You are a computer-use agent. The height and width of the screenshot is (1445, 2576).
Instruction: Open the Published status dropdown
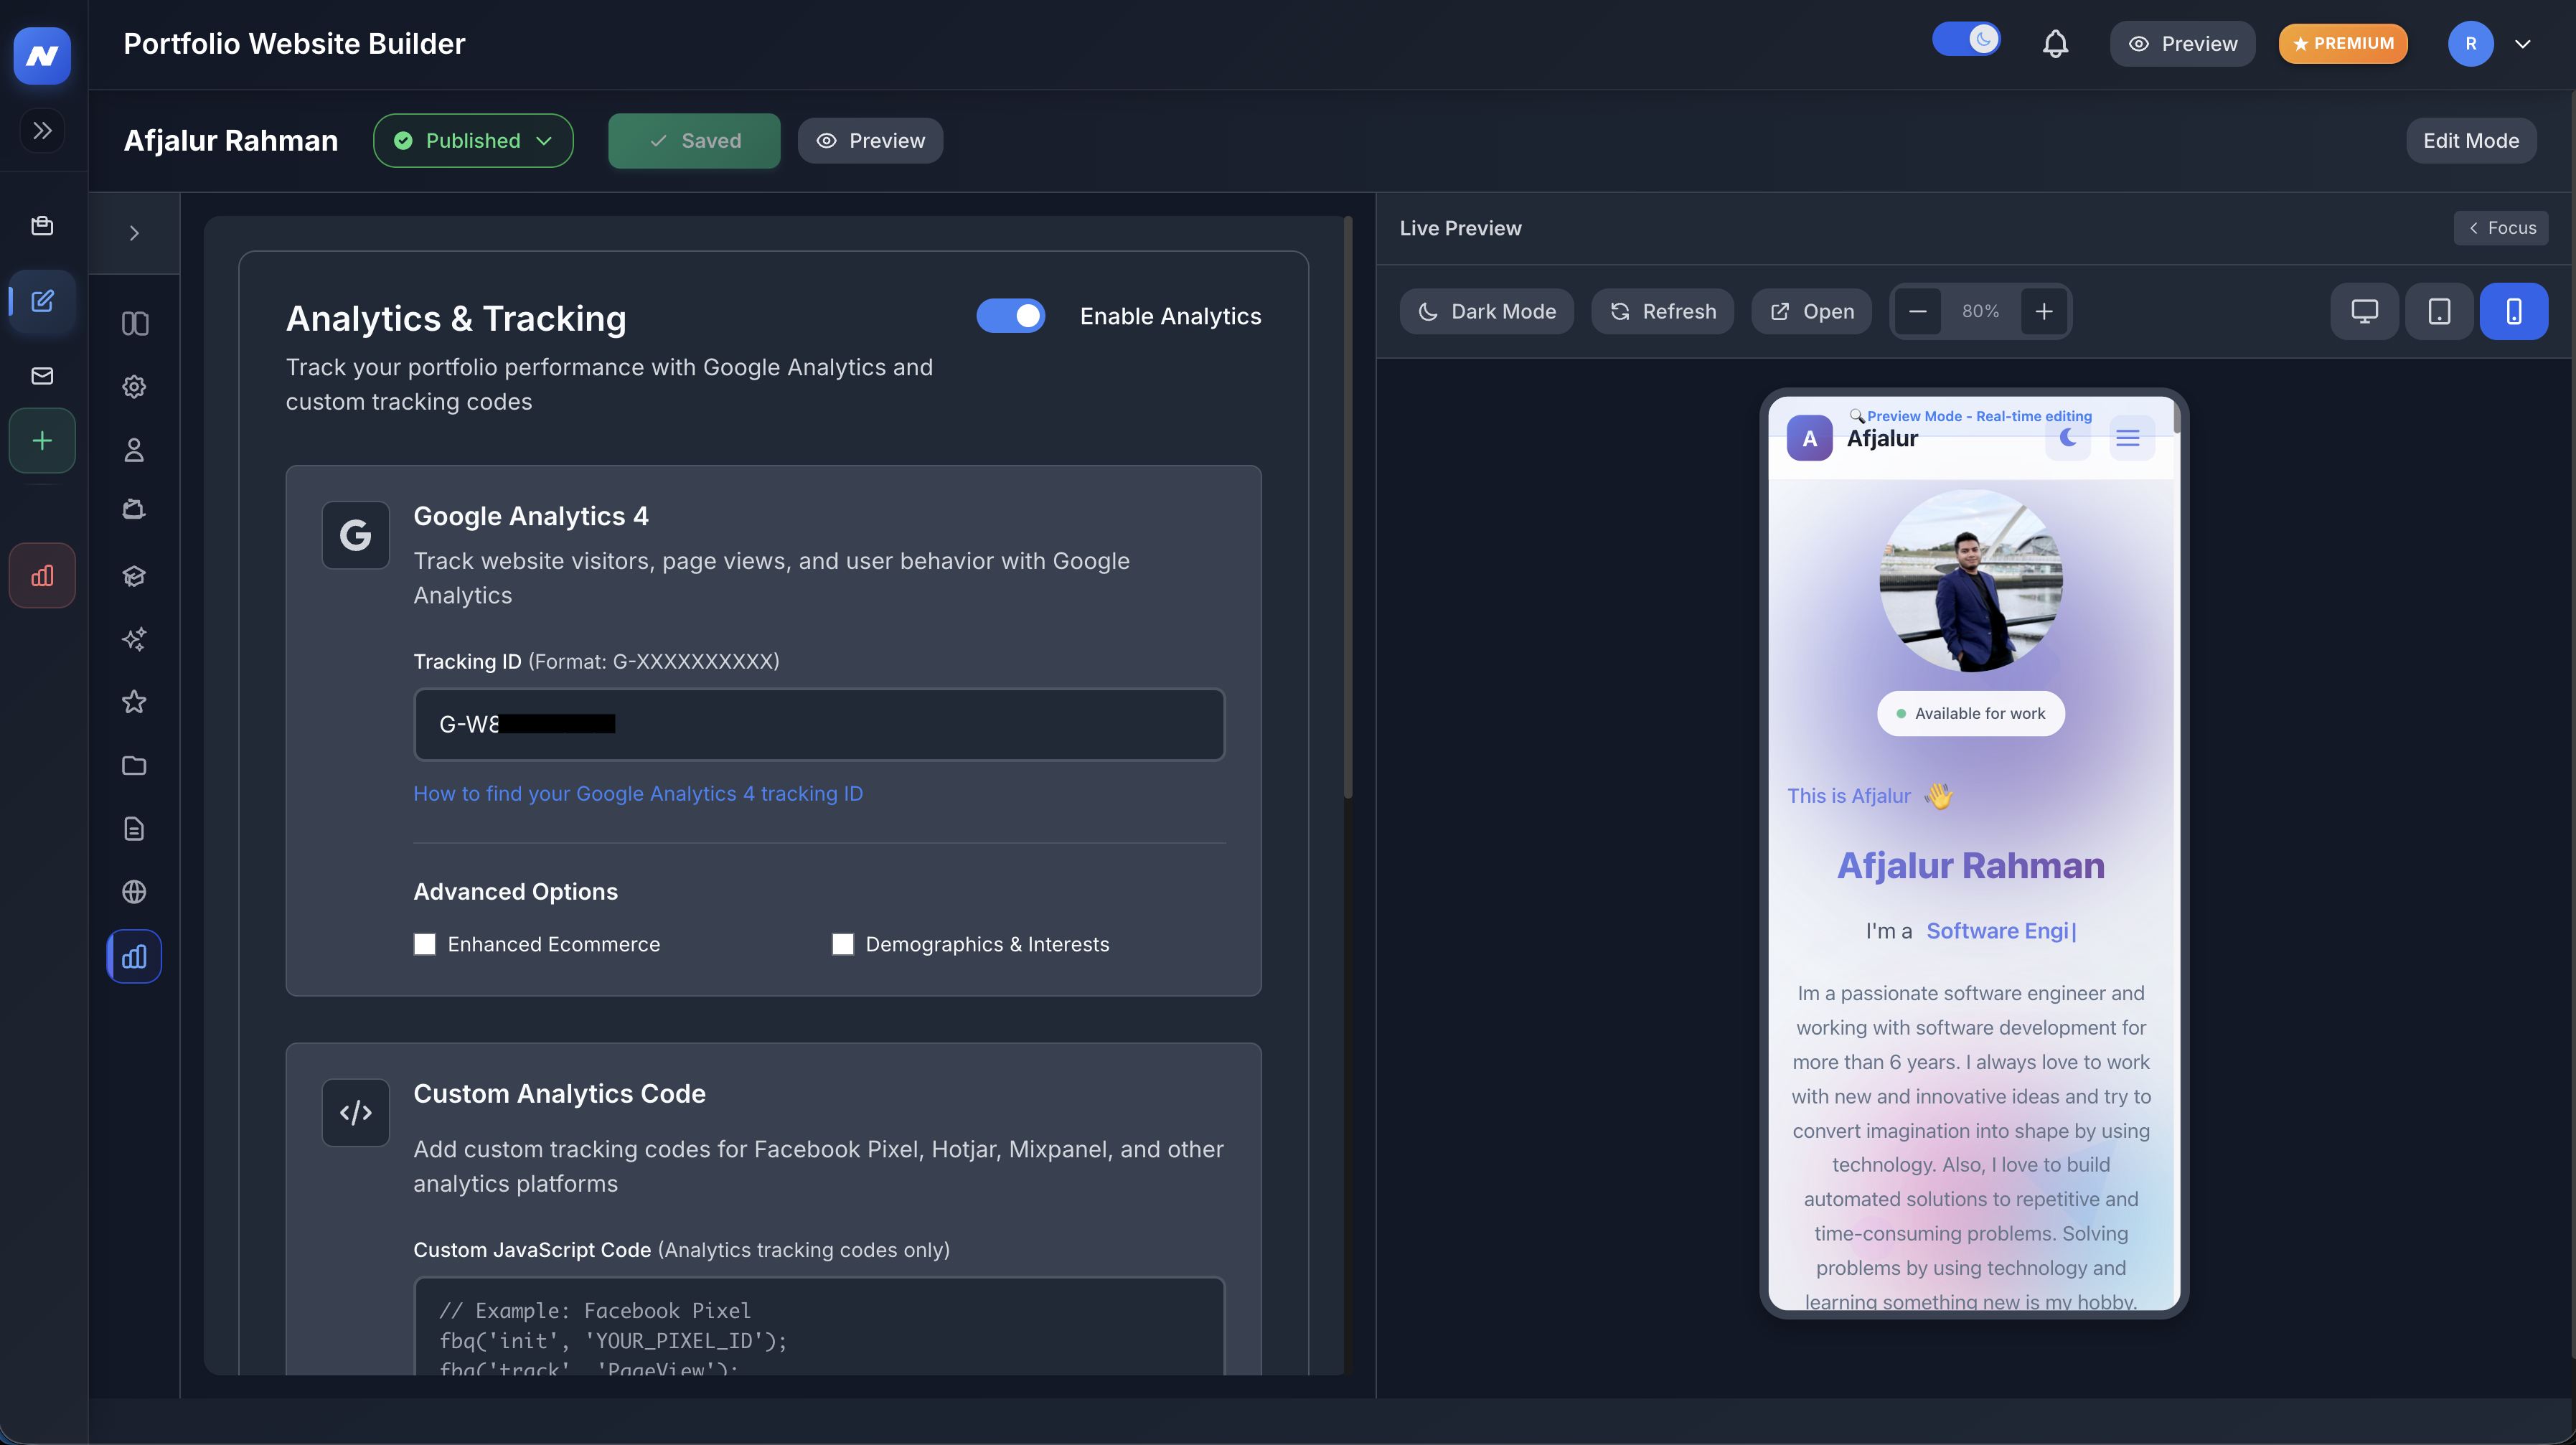(473, 141)
